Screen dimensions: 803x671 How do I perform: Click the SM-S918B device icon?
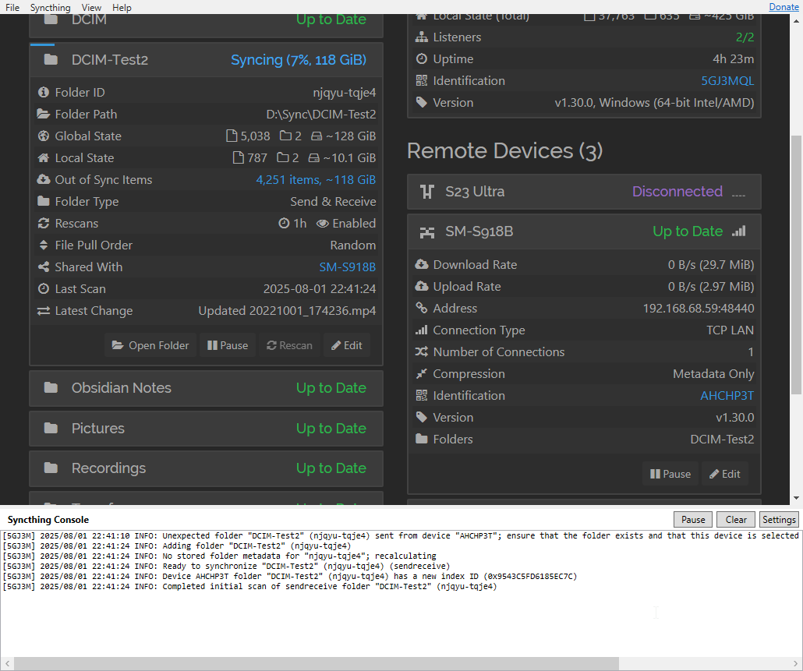427,232
